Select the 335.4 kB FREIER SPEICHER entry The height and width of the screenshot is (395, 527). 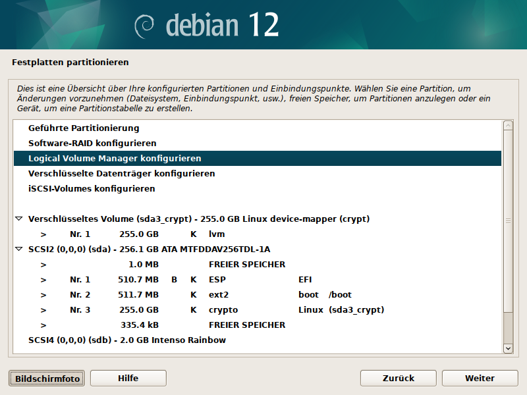198,325
